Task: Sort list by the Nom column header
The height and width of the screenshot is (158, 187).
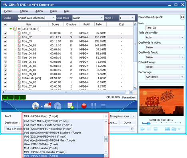Action: [28, 24]
